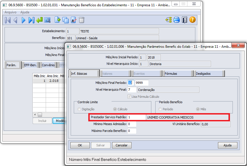This screenshot has width=247, height=166.
Task: Exit via the door icon
Action: 185,20
